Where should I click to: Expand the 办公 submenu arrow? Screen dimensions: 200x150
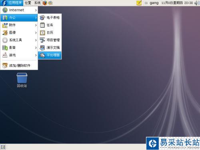pyautogui.click(x=36, y=18)
